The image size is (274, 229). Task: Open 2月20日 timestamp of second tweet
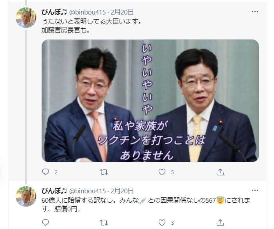click(122, 191)
